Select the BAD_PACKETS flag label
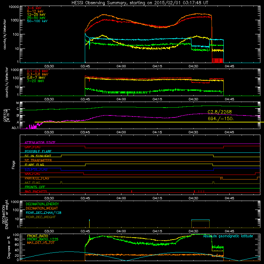The height and width of the screenshot is (264, 264). tap(36, 191)
